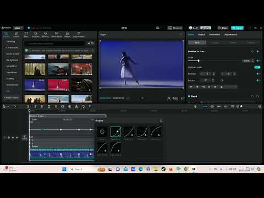This screenshot has width=264, height=198.
Task: Select Scenery category in sidebar
Action: point(10,79)
